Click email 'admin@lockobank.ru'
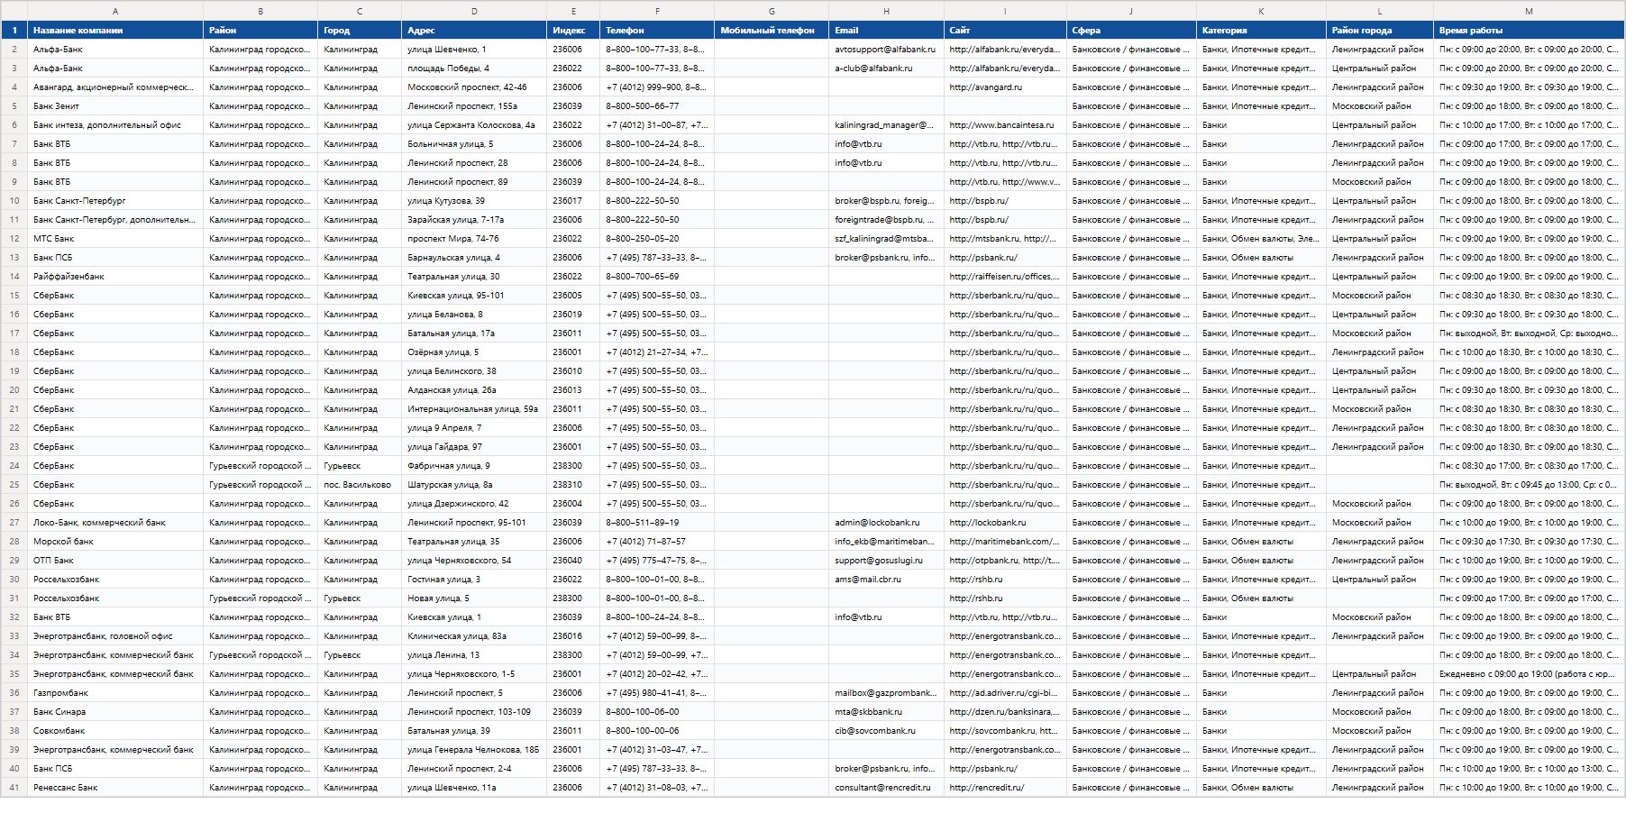Image resolution: width=1626 pixels, height=813 pixels. 886,523
